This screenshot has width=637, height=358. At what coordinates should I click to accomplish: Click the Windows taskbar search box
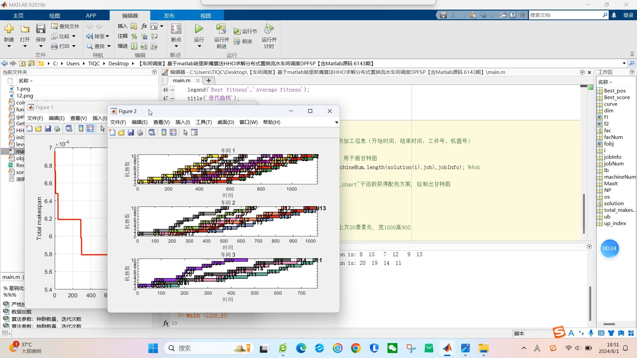click(209, 348)
